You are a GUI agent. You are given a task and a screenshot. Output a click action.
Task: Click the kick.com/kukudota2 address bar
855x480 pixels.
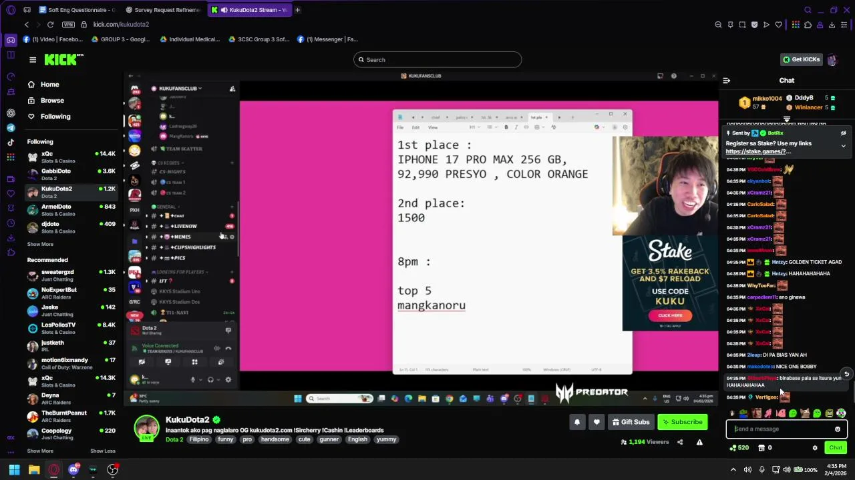coord(121,25)
